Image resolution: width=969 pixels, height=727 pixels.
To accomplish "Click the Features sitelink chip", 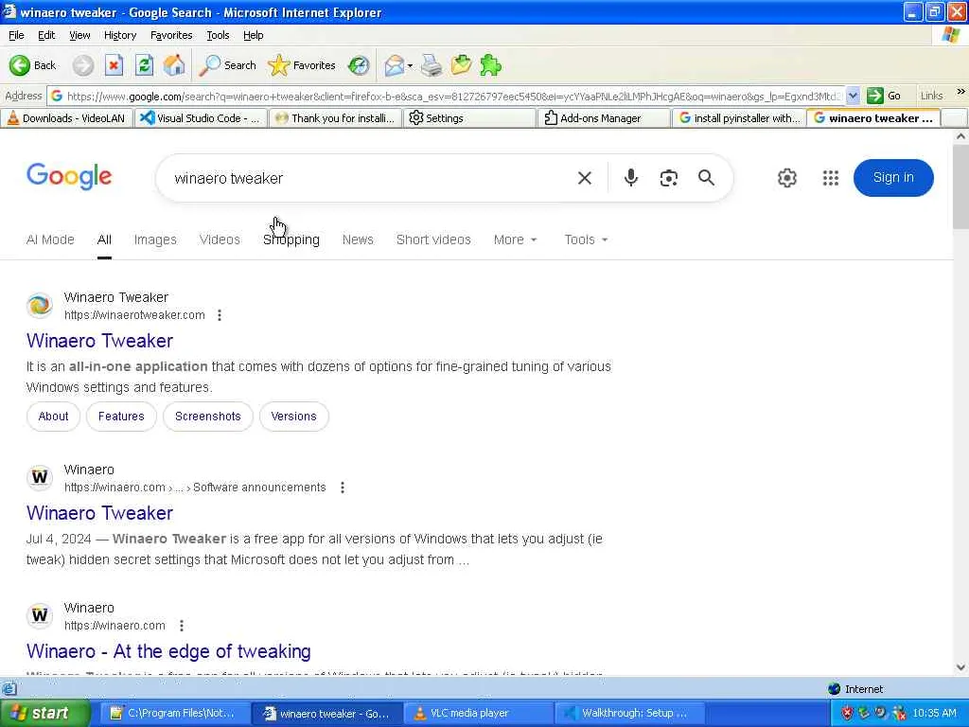I will pyautogui.click(x=121, y=417).
